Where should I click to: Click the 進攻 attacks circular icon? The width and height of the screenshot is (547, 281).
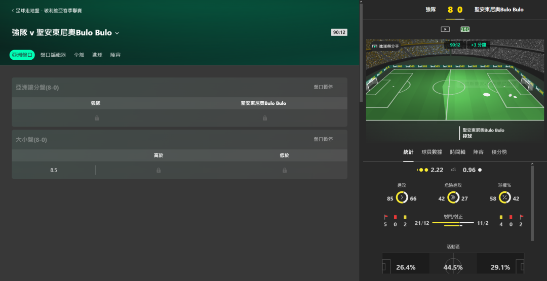(402, 197)
